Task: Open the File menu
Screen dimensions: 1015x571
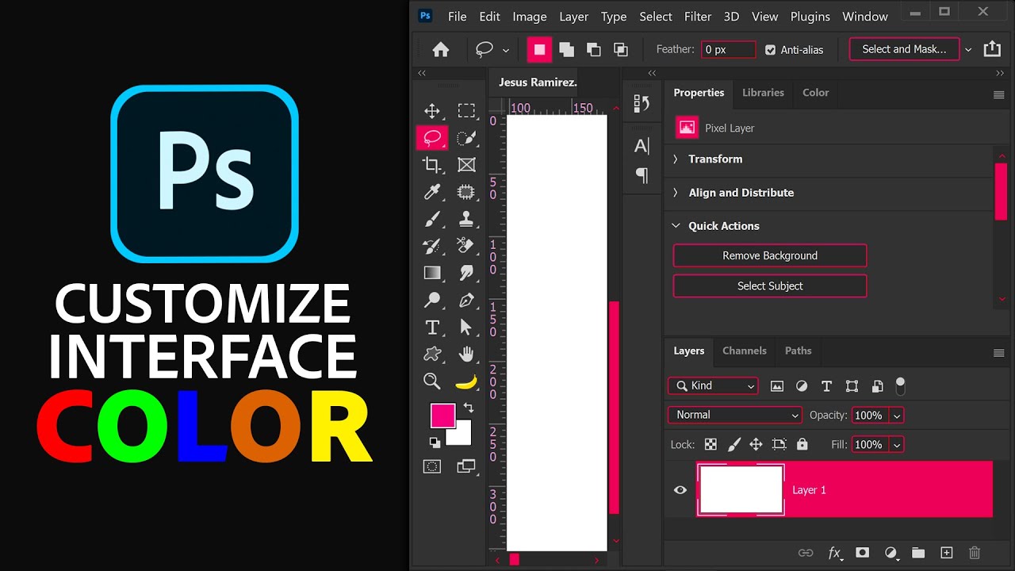Action: (457, 16)
